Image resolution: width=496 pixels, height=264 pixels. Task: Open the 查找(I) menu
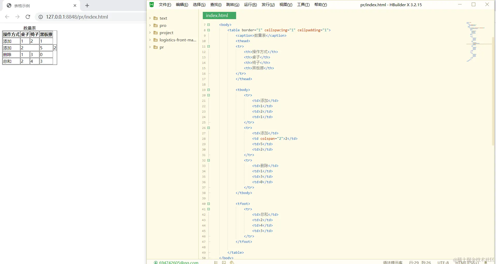216,5
